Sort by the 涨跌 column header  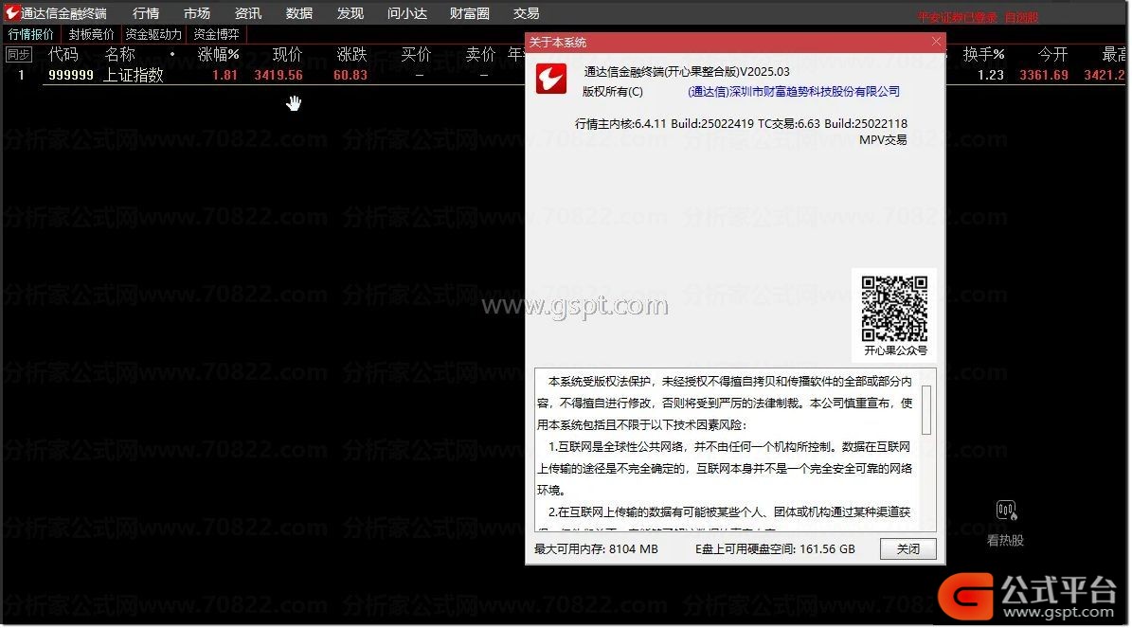coord(351,54)
